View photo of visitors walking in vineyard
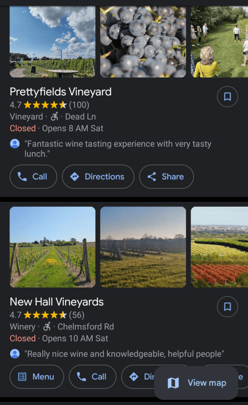 [219, 42]
